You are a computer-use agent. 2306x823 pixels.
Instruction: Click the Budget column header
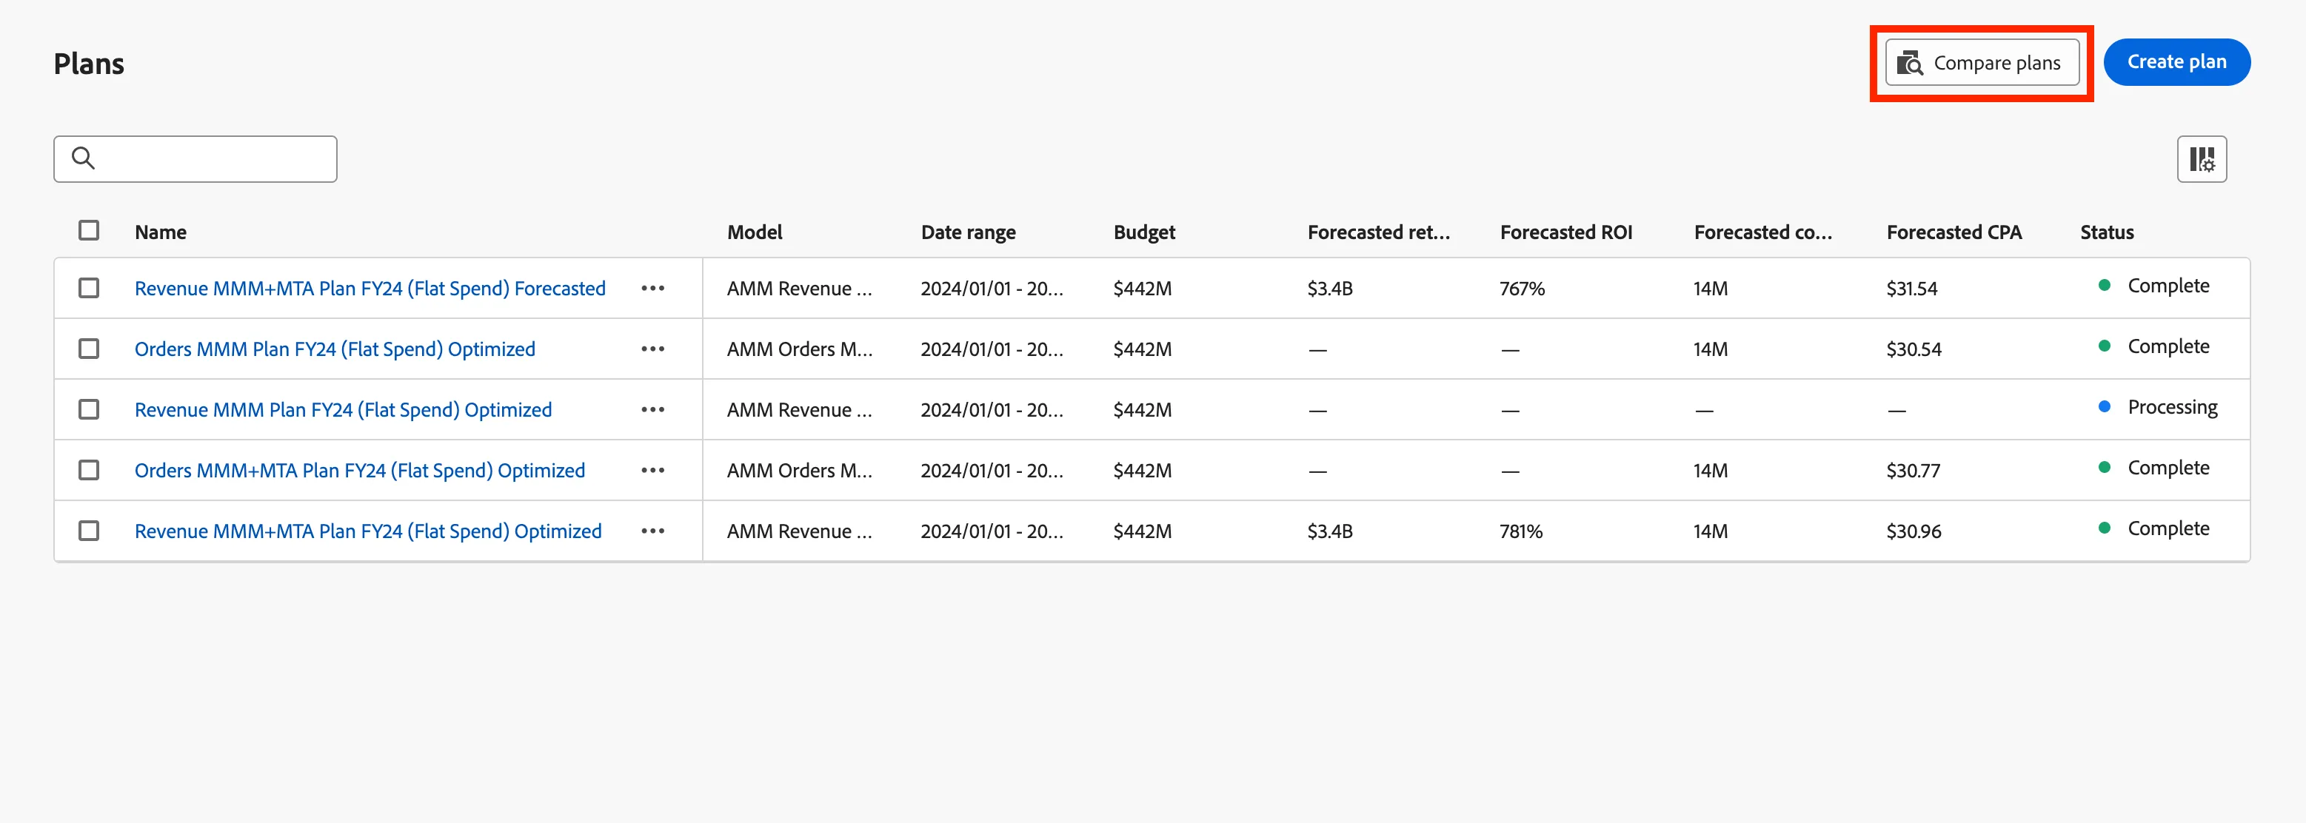(x=1144, y=232)
